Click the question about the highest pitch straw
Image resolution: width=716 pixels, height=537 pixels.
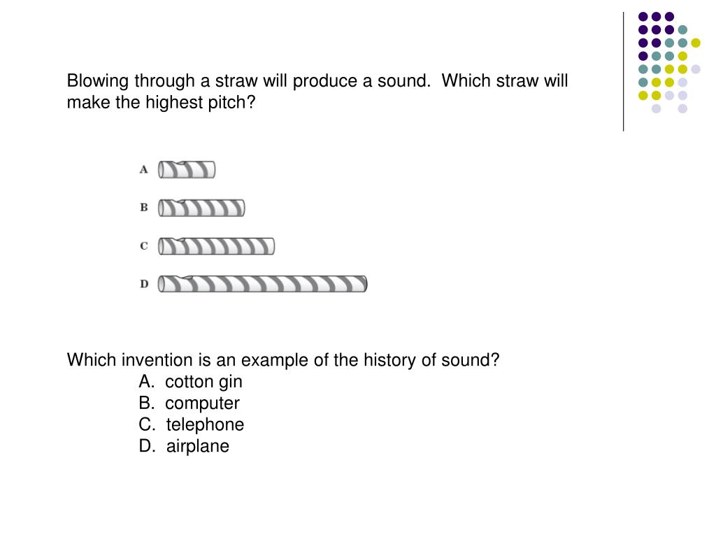coord(317,92)
